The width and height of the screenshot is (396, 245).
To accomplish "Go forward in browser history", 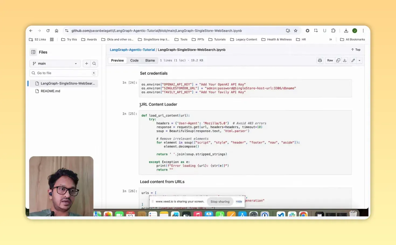I will pyautogui.click(x=39, y=31).
